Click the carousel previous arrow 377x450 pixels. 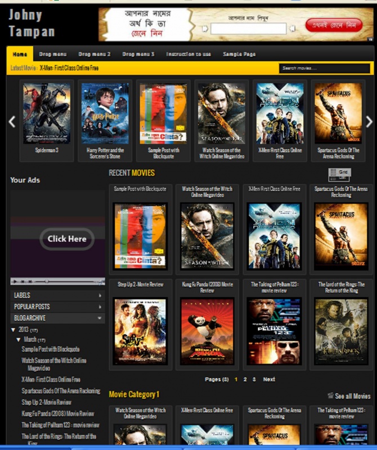12,121
